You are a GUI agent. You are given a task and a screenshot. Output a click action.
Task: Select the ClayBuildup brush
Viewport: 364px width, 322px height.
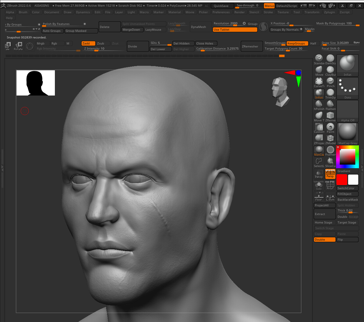330,70
